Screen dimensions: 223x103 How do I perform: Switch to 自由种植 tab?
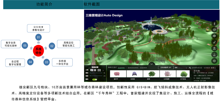121,68
